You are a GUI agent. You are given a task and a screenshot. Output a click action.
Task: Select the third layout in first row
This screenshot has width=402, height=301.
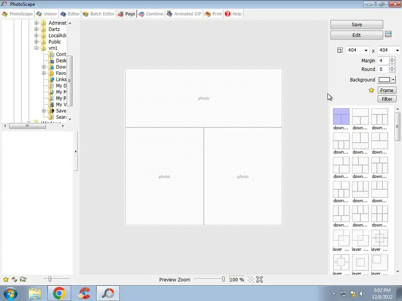380,116
